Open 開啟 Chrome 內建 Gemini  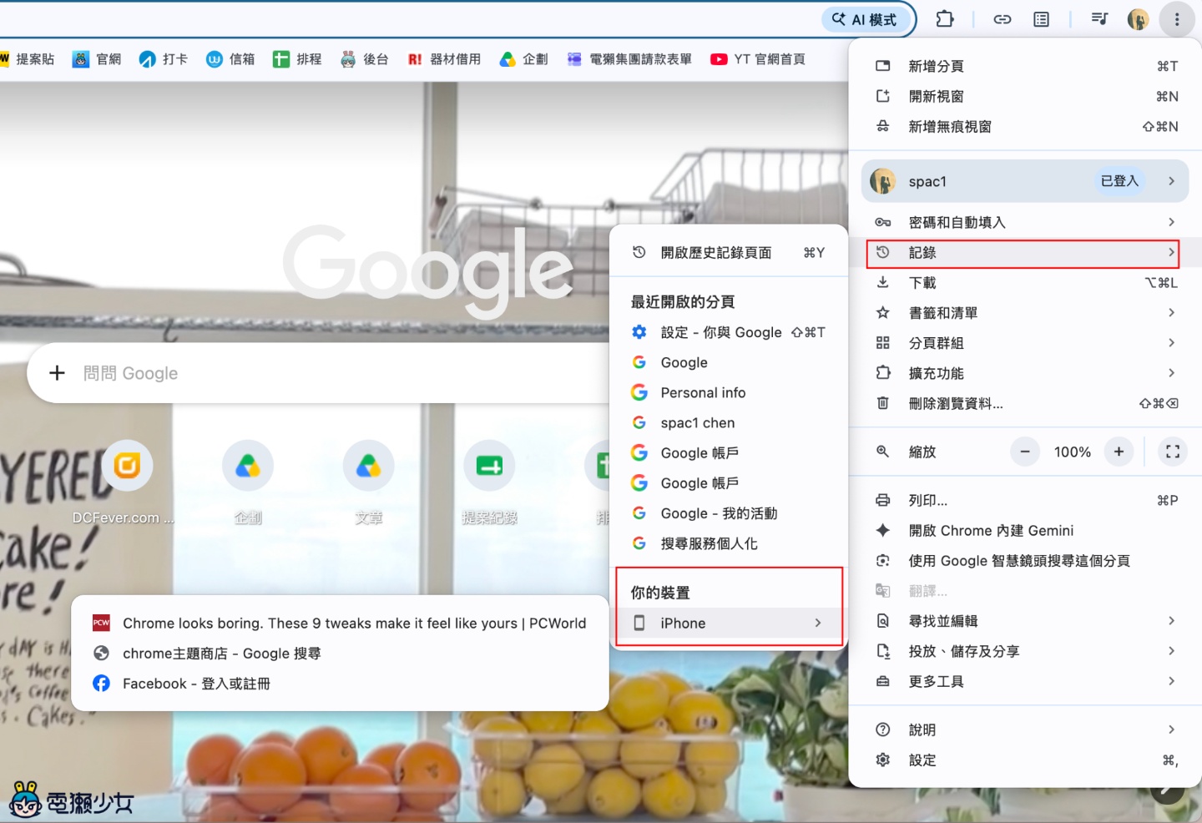[1025, 531]
